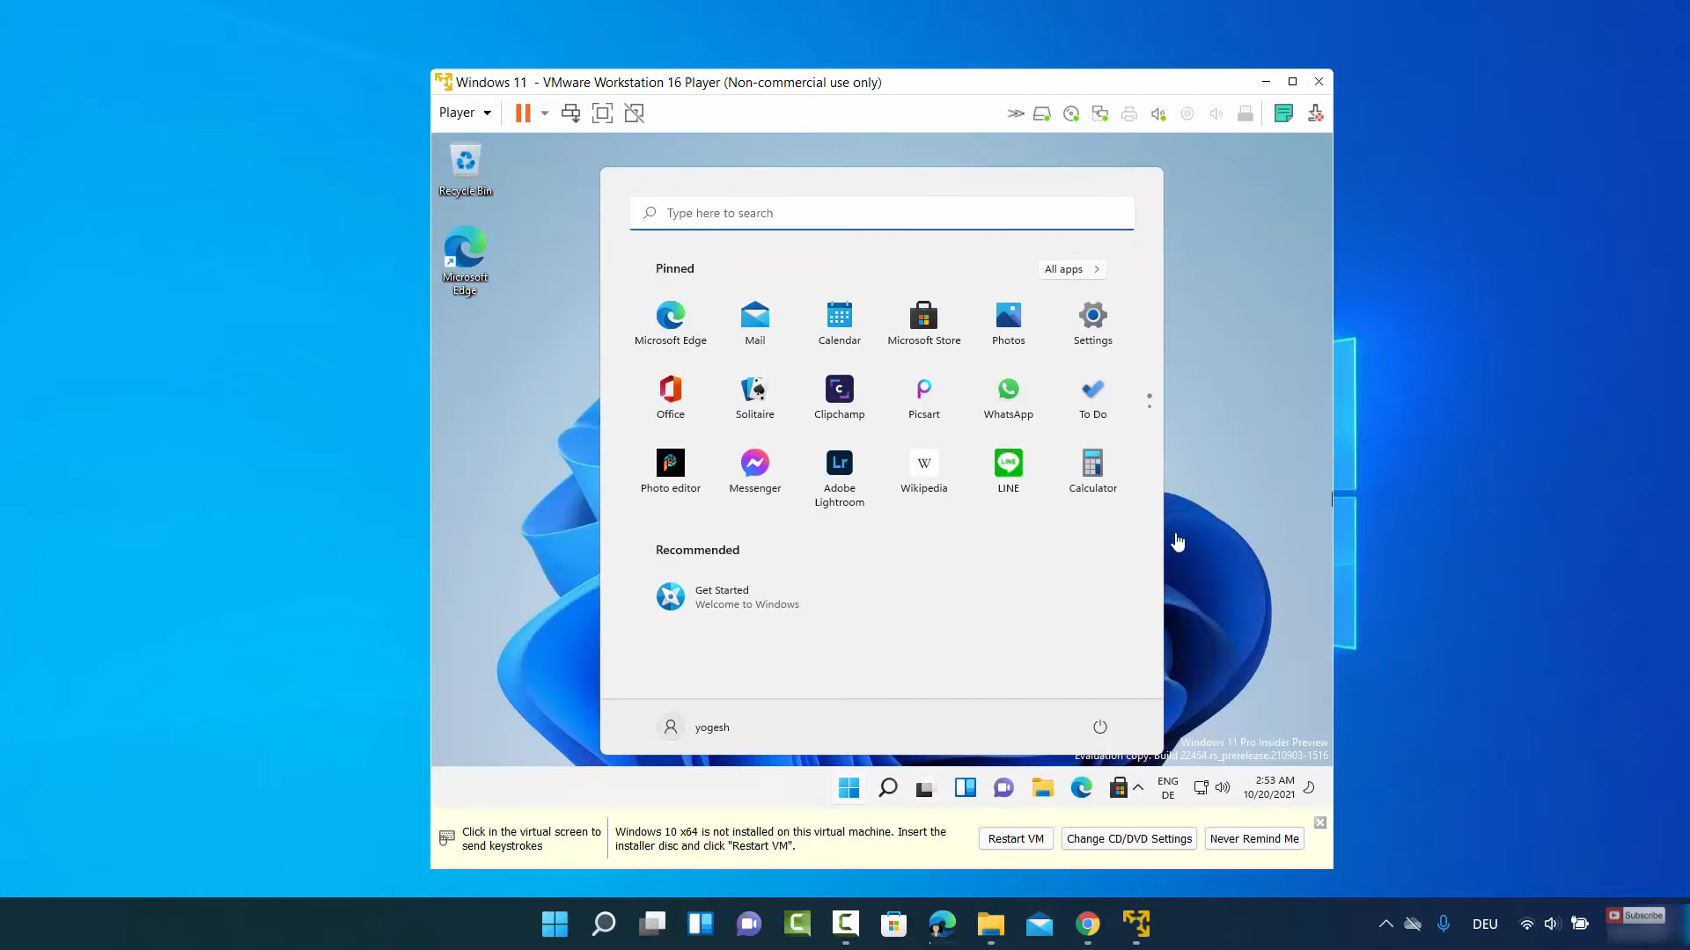The width and height of the screenshot is (1690, 950).
Task: Click the power button in Start menu
Action: tap(1099, 727)
